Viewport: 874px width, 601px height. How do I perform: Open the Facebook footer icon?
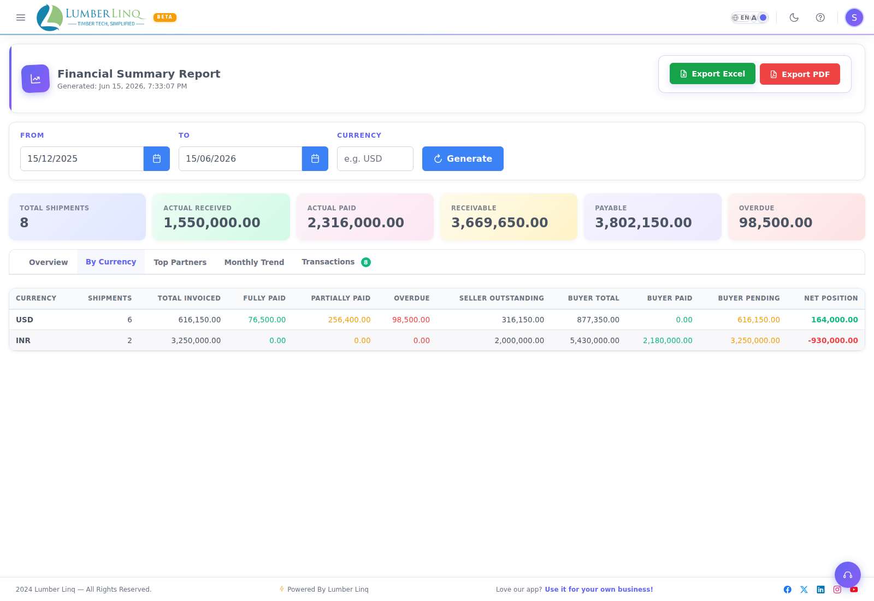click(788, 590)
